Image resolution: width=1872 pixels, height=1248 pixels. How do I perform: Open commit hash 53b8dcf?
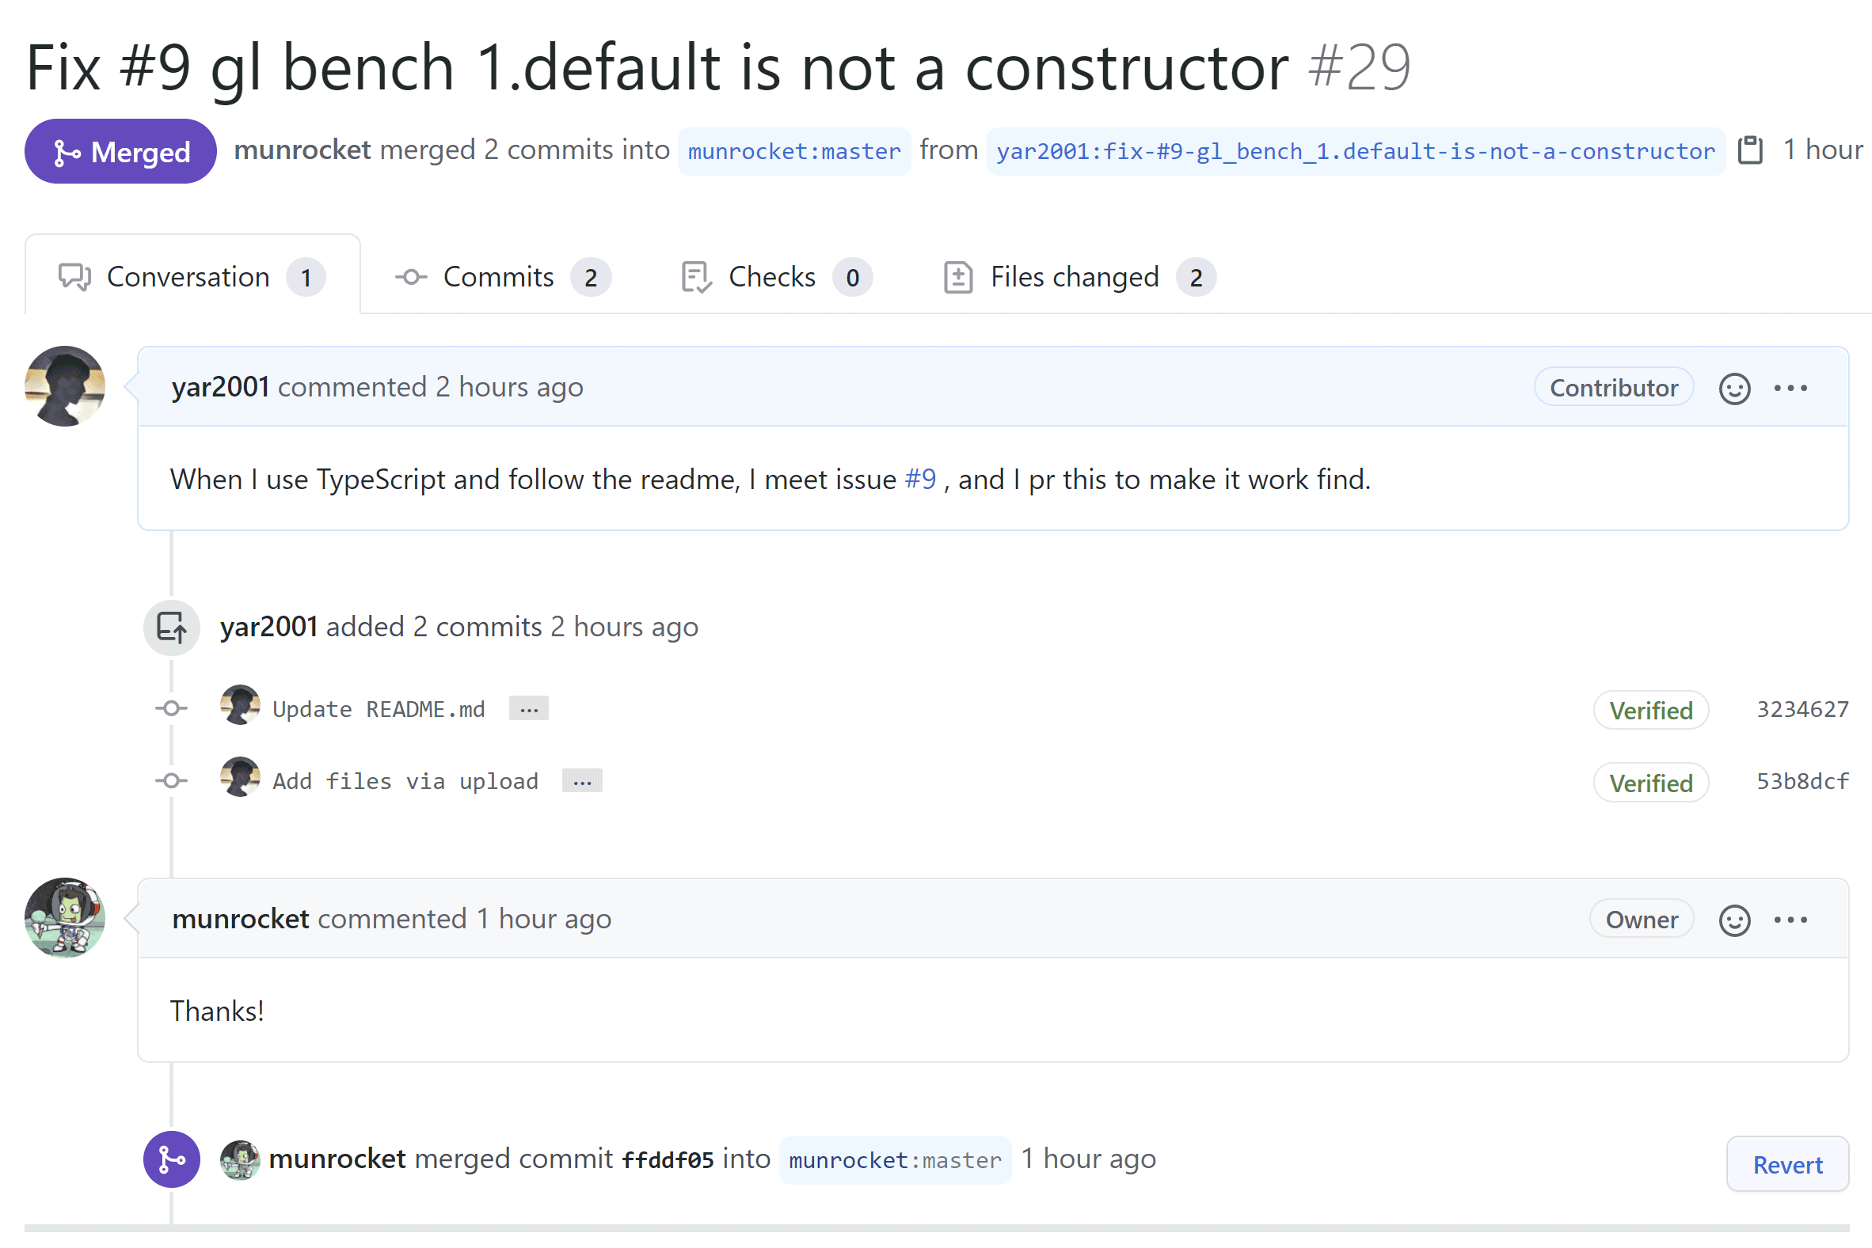pos(1803,782)
